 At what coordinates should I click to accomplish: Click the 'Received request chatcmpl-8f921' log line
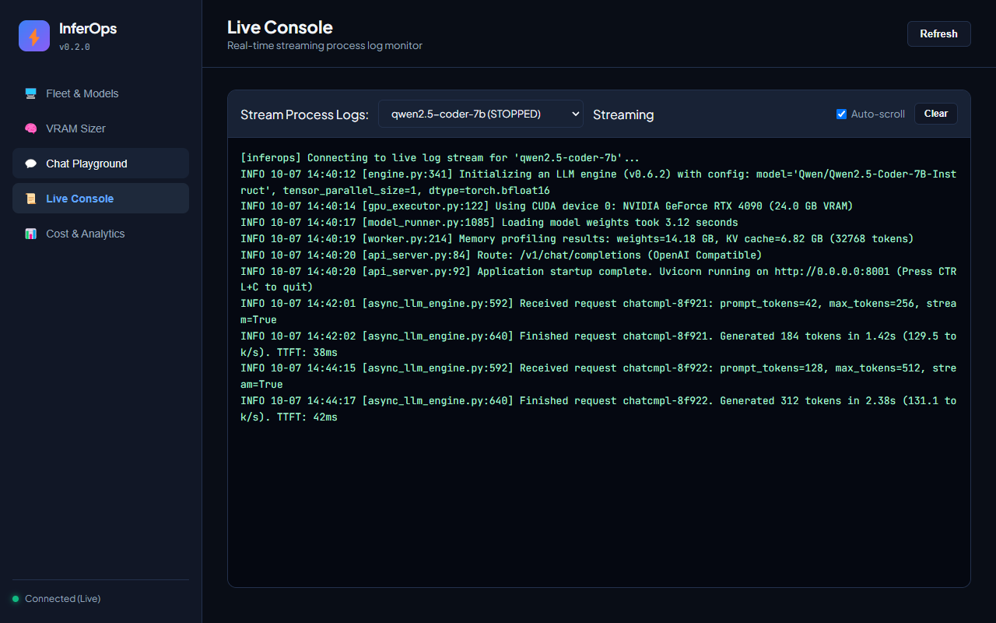pyautogui.click(x=598, y=311)
